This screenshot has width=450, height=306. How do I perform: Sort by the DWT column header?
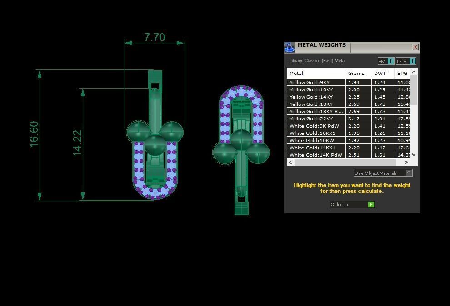[383, 73]
